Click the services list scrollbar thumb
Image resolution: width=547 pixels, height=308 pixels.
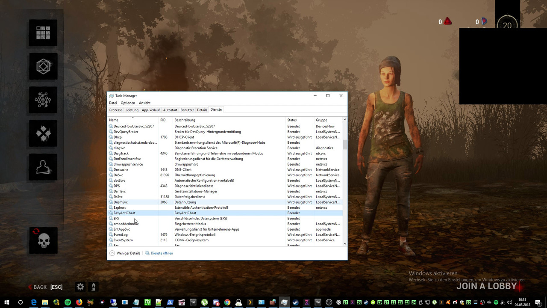[x=345, y=144]
